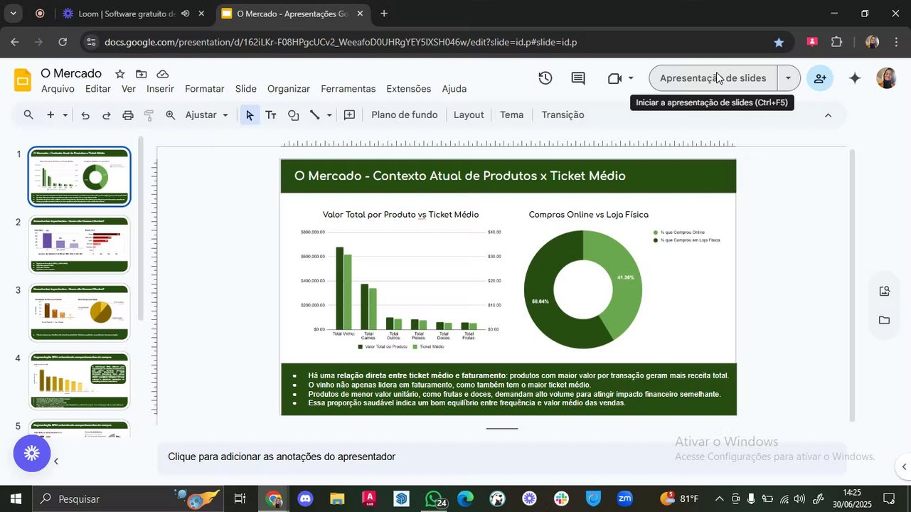Open the slideshow options dropdown arrow
The image size is (911, 512).
[x=788, y=78]
